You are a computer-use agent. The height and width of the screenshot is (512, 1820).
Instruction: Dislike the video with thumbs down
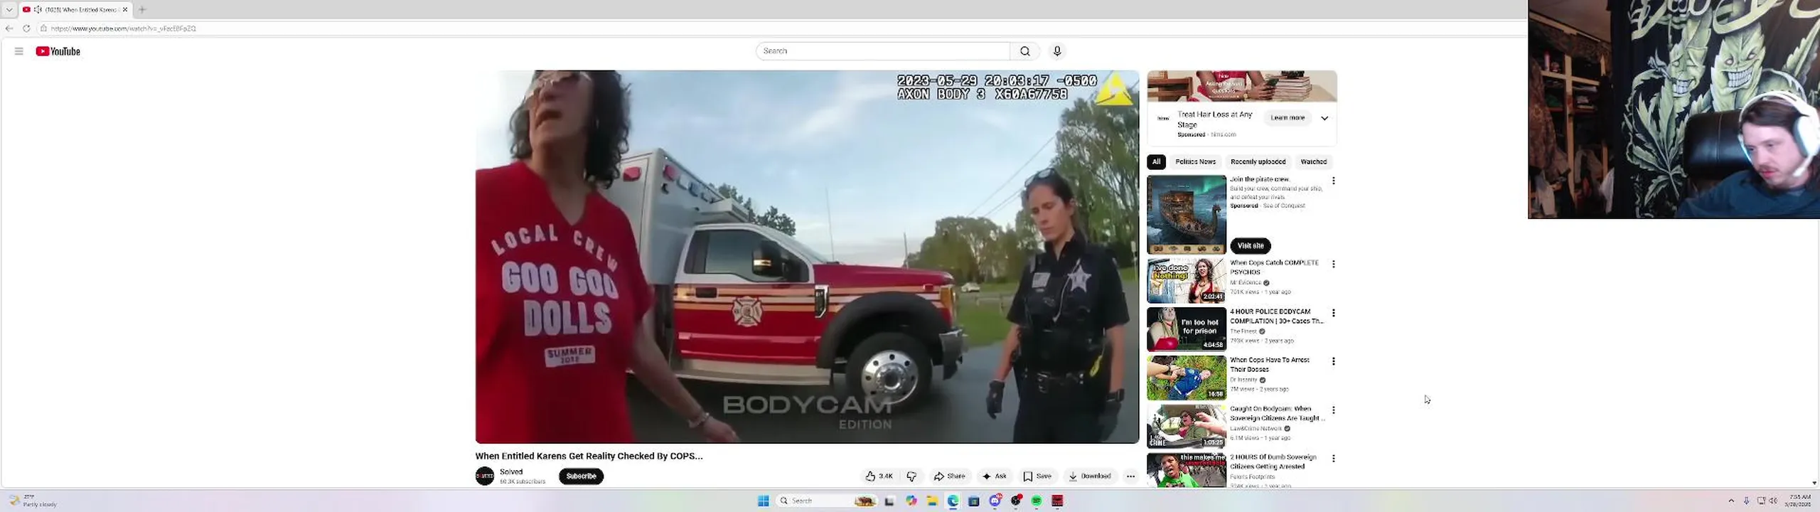click(911, 476)
